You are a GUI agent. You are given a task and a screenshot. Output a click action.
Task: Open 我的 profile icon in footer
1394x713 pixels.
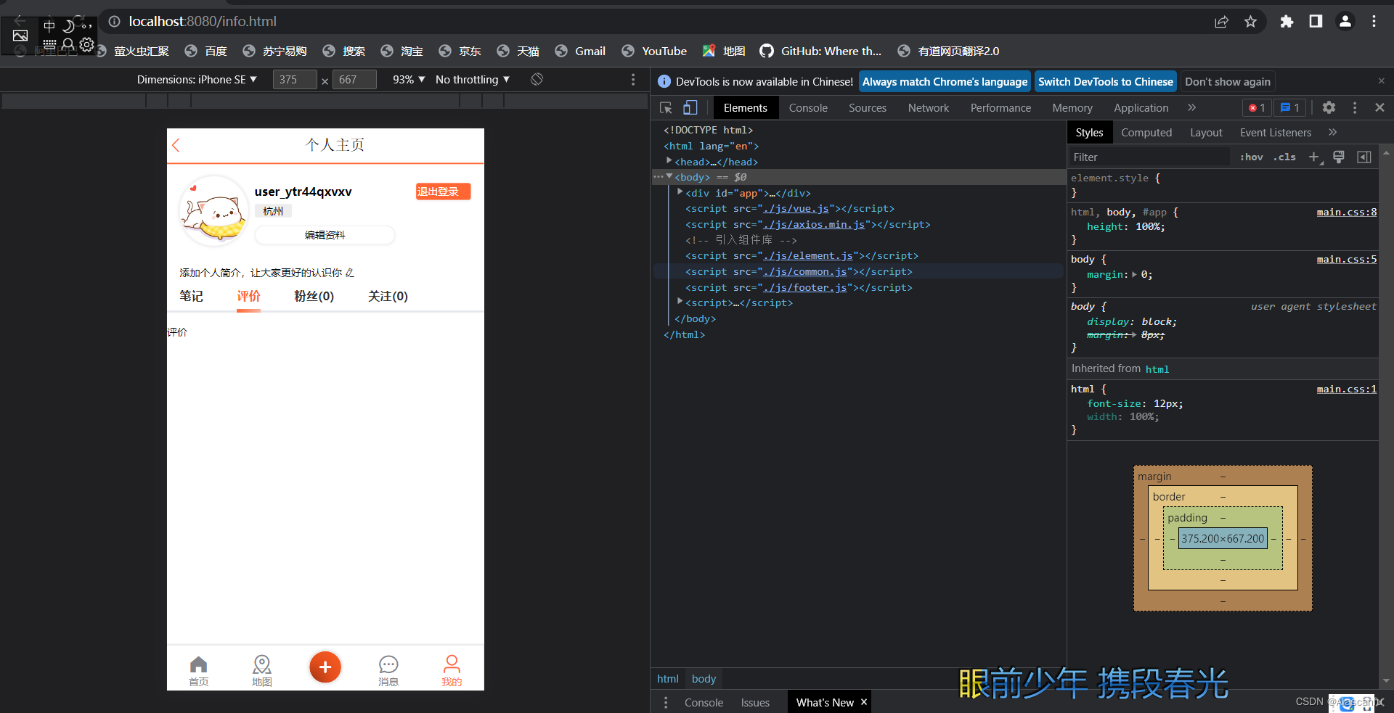pyautogui.click(x=452, y=671)
